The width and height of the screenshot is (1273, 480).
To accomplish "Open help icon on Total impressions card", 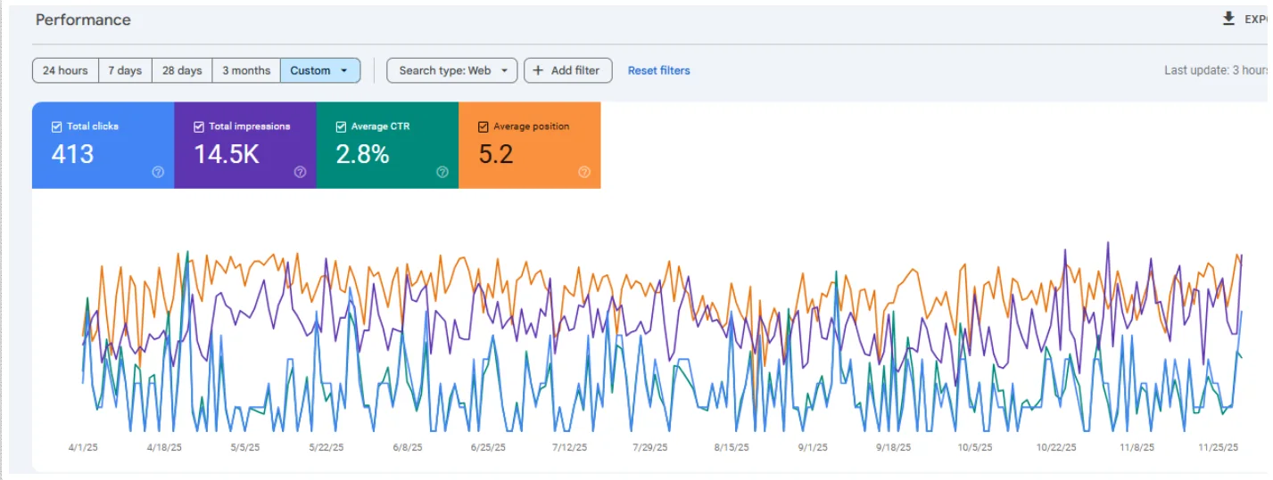I will point(300,173).
